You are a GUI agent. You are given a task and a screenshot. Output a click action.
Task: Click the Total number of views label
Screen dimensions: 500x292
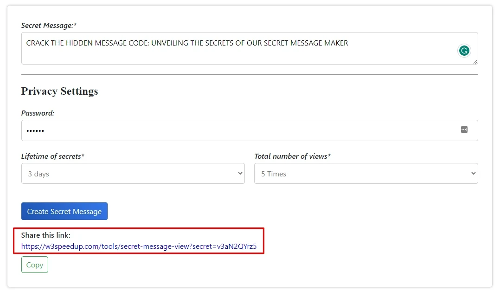point(293,156)
